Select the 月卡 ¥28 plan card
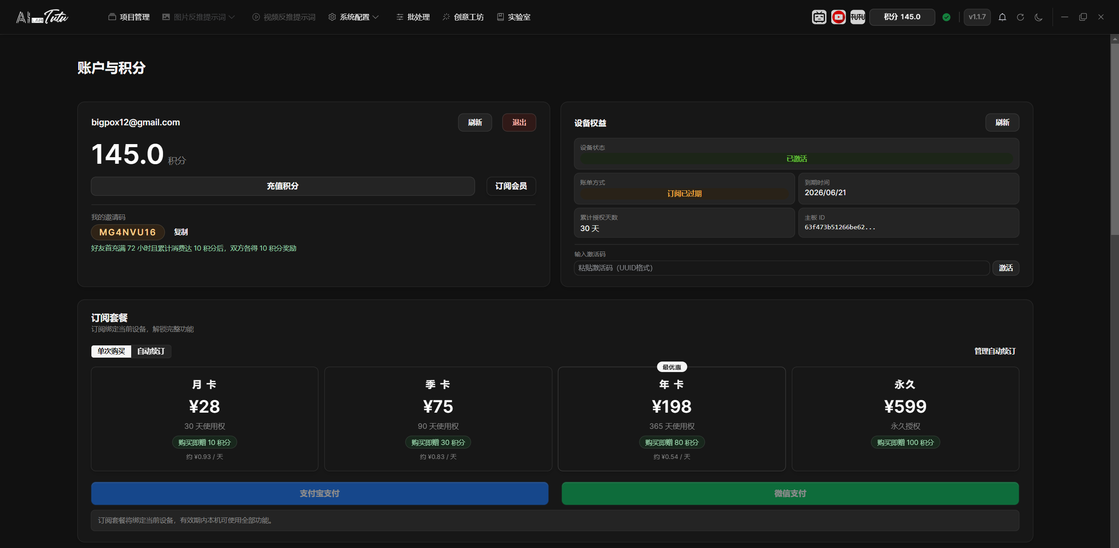Viewport: 1119px width, 548px height. (x=205, y=419)
